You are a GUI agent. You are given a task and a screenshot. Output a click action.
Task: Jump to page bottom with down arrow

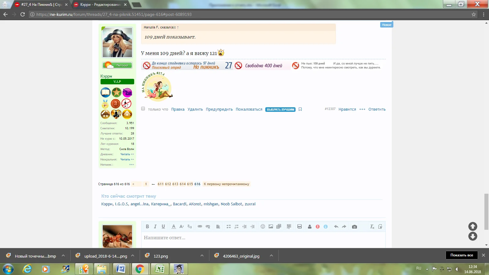[473, 236]
